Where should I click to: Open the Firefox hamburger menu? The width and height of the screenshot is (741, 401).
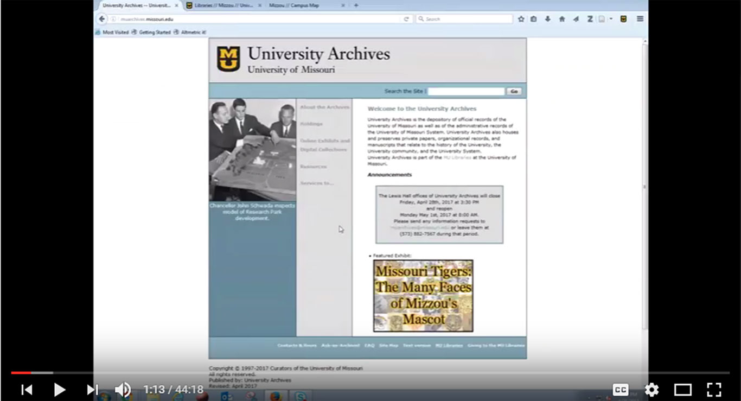click(640, 19)
